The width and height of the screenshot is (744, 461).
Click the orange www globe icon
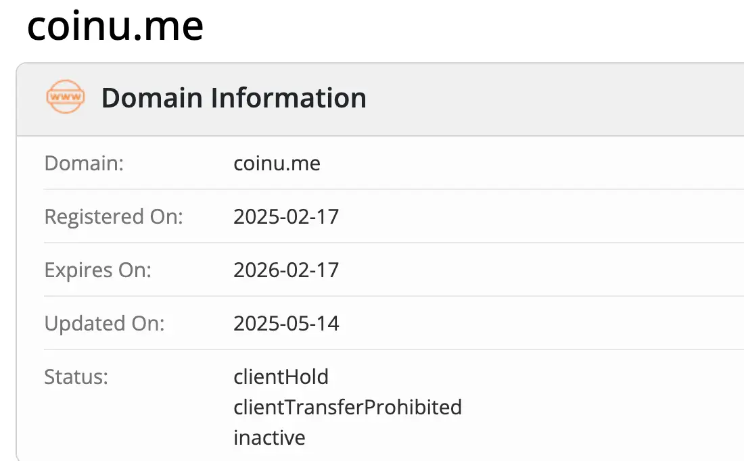[x=66, y=98]
